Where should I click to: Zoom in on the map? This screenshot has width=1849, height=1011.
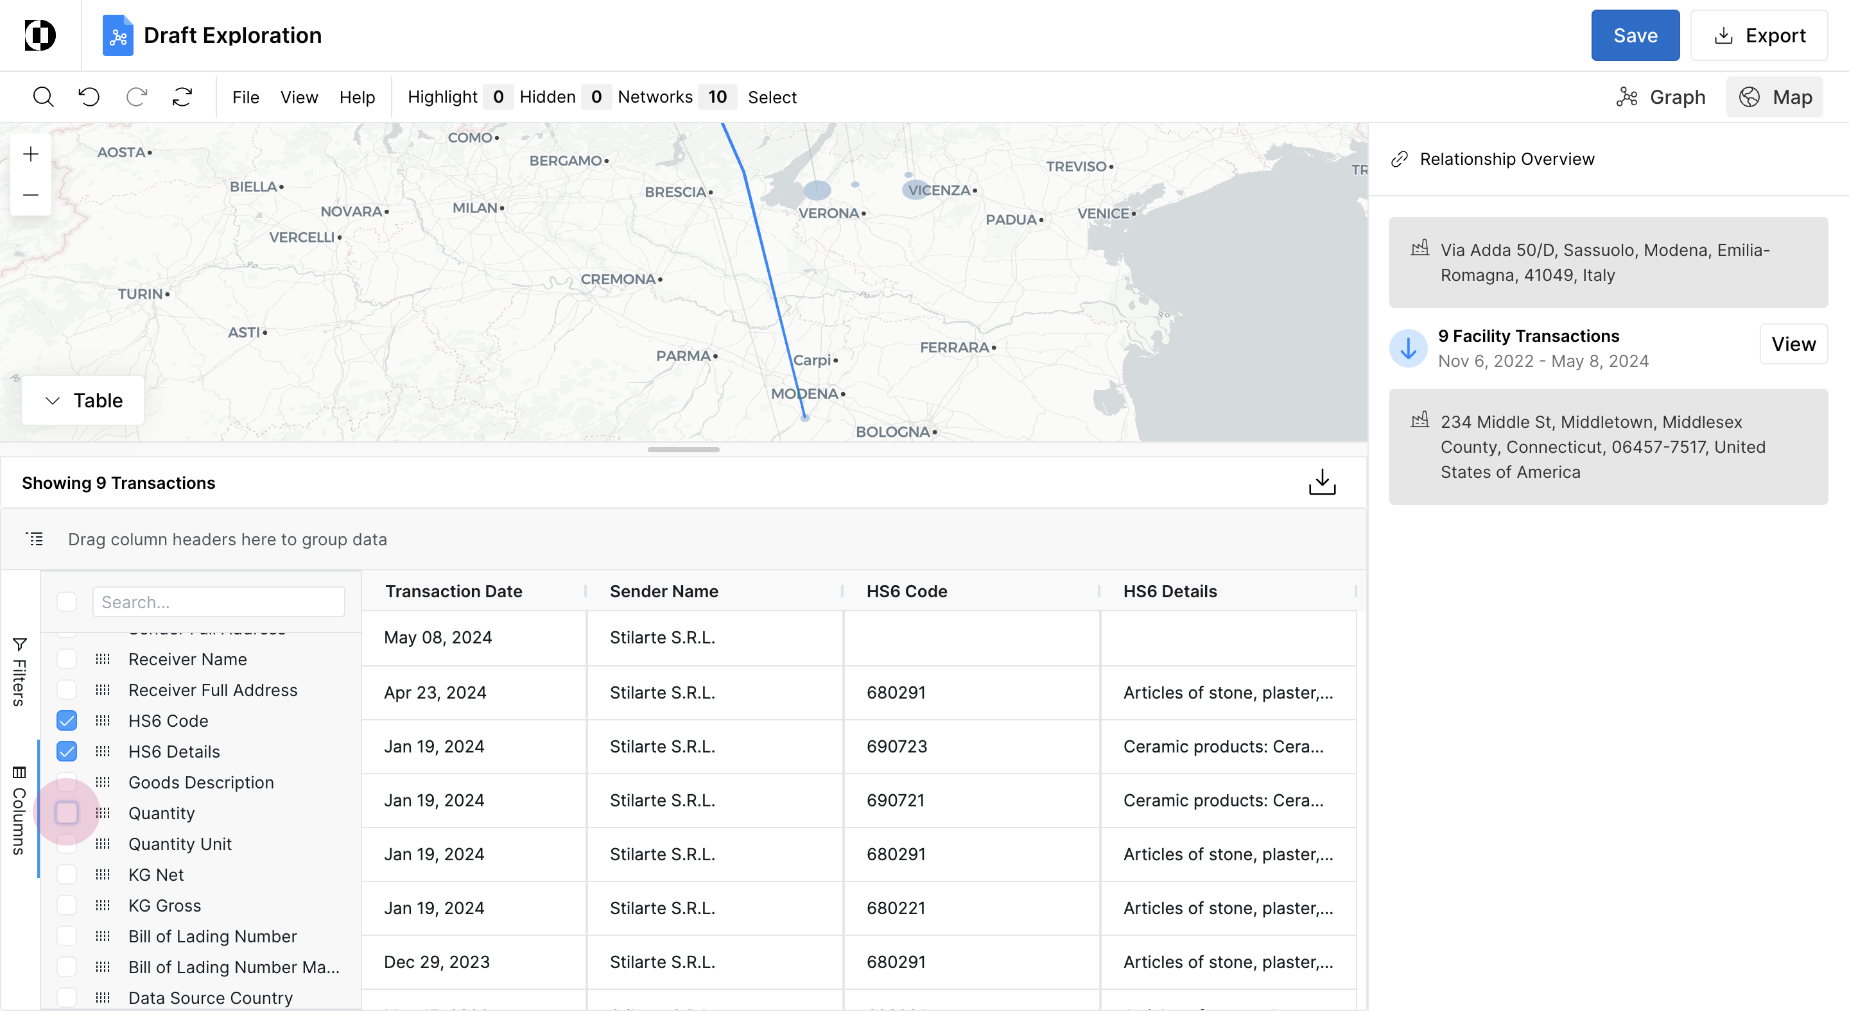(x=31, y=154)
